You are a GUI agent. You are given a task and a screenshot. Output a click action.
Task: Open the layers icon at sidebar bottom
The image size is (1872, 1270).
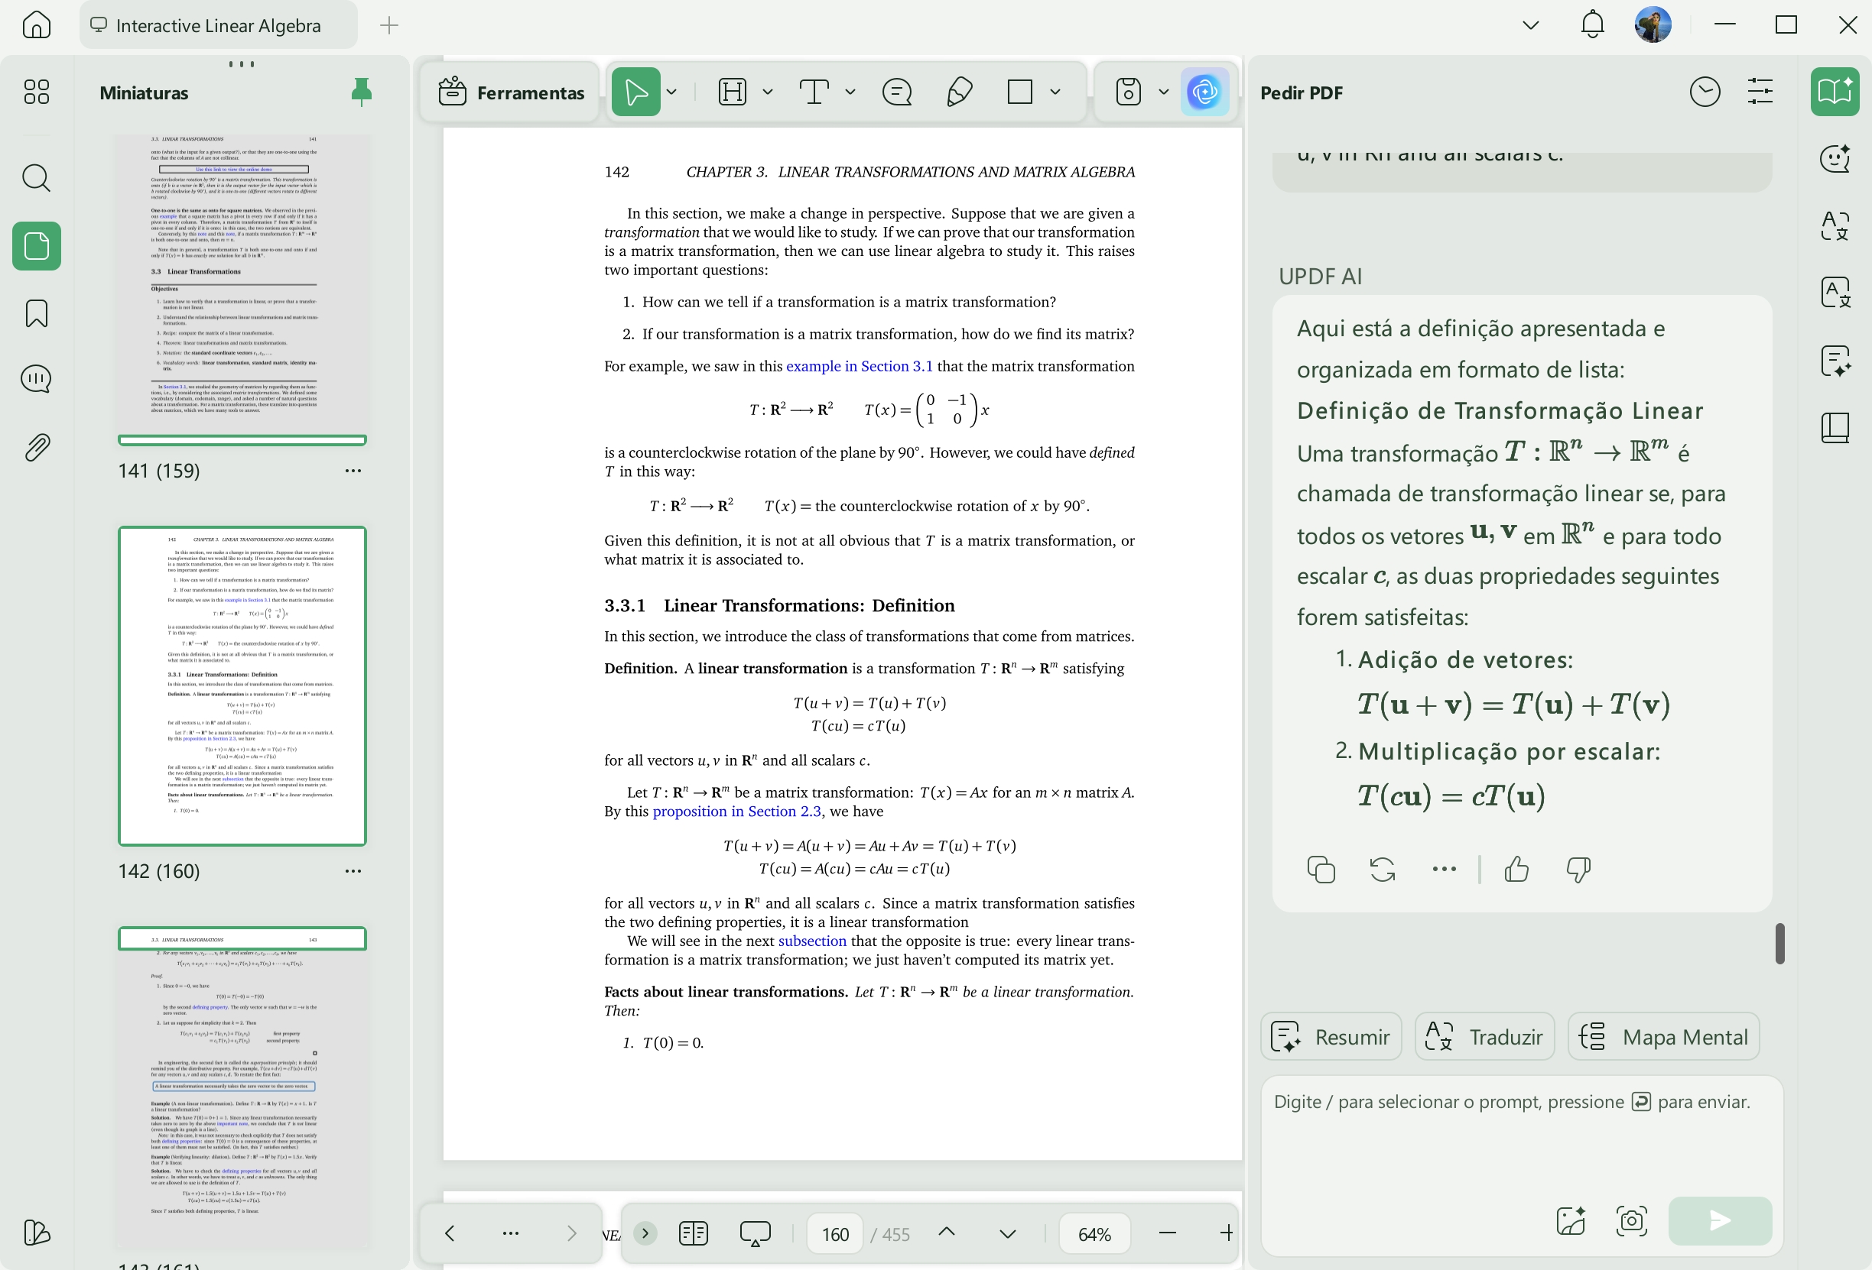(x=36, y=1232)
